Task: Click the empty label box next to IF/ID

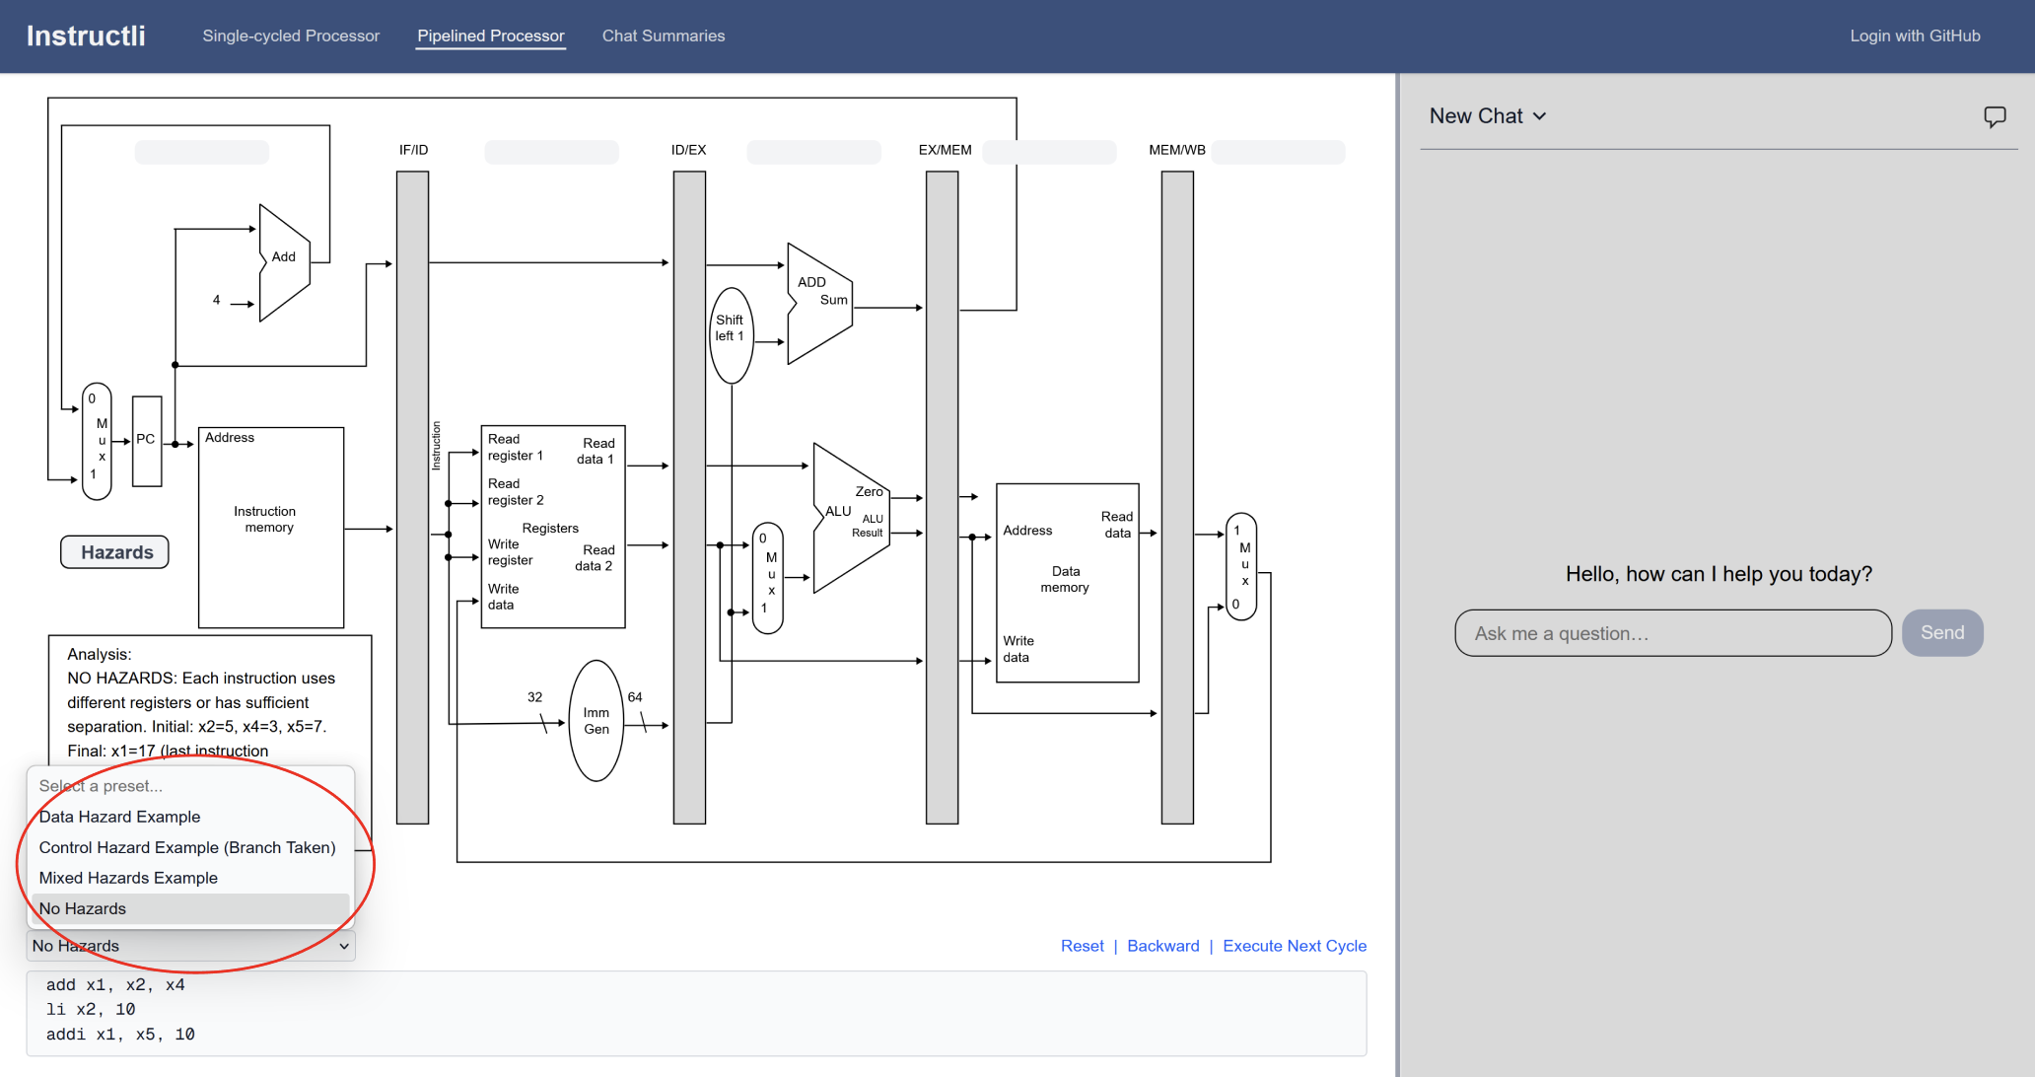Action: (552, 152)
